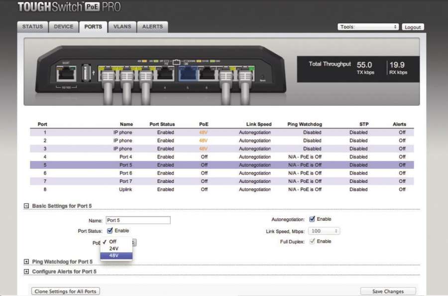
Task: Open Link Speed Mbps dropdown
Action: pyautogui.click(x=324, y=231)
